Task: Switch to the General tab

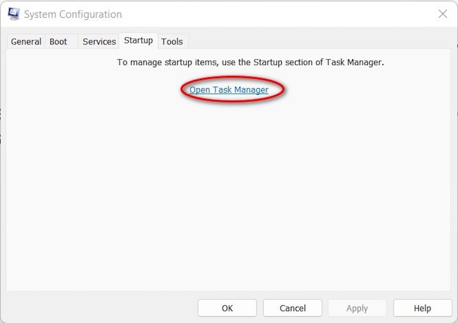Action: click(26, 42)
